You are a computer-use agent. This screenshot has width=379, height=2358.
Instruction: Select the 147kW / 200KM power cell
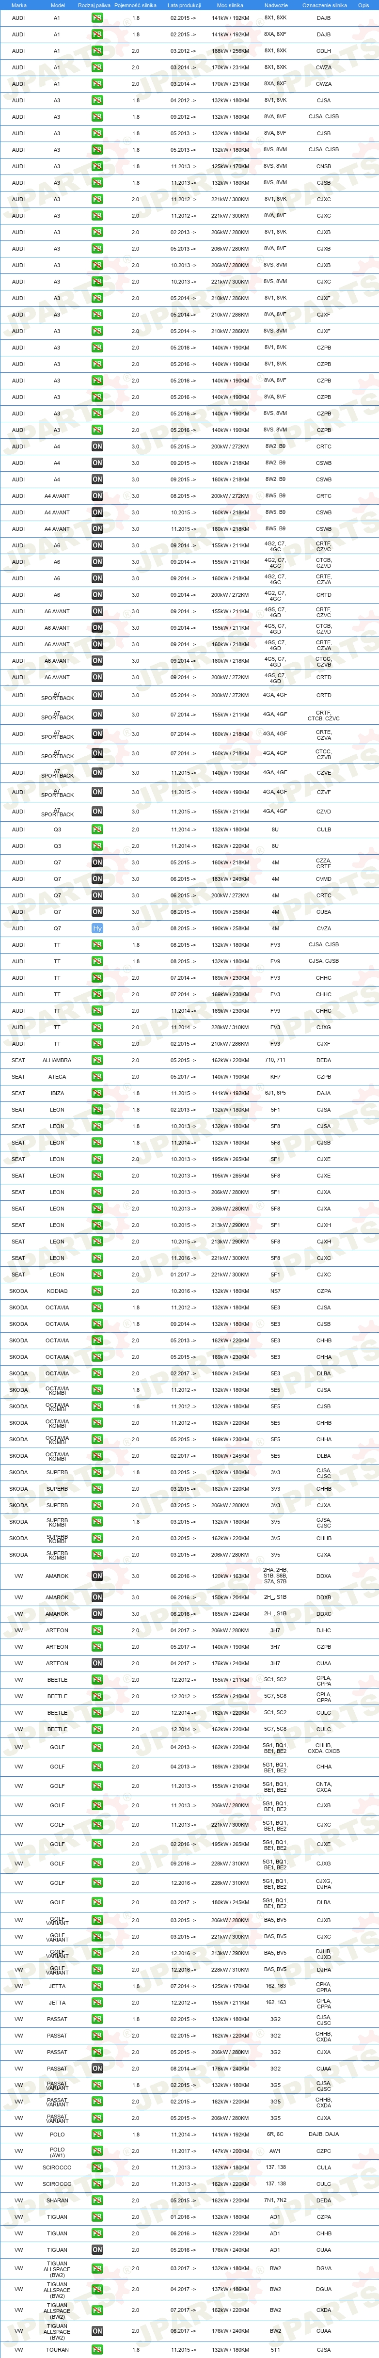230,2151
